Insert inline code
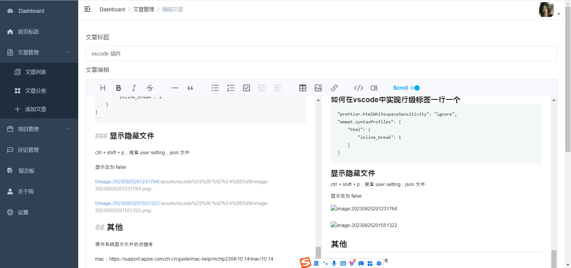The height and width of the screenshot is (268, 571). point(359,88)
